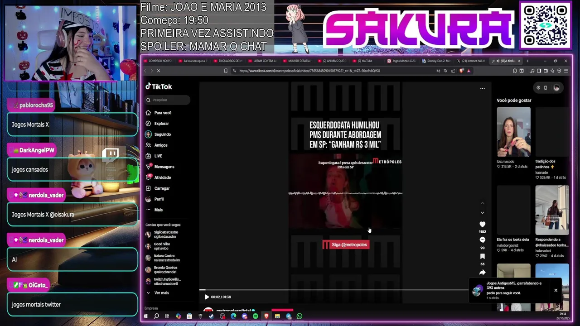This screenshot has width=580, height=326.
Task: Share the video with the arrow icon
Action: tap(482, 272)
